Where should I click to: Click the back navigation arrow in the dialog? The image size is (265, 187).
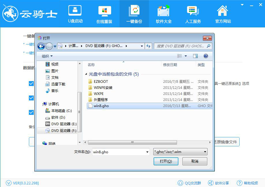(x=40, y=46)
